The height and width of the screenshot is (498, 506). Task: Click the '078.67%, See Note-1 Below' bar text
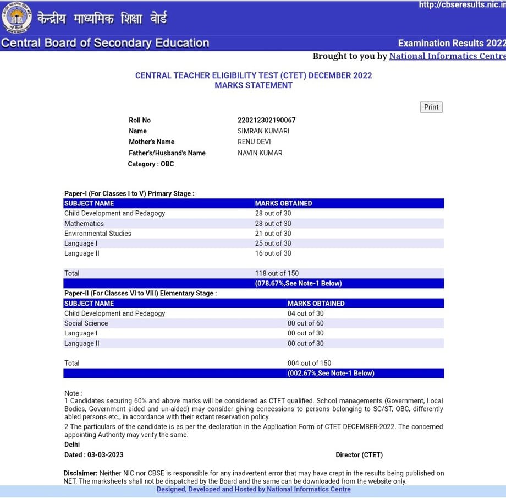point(298,283)
